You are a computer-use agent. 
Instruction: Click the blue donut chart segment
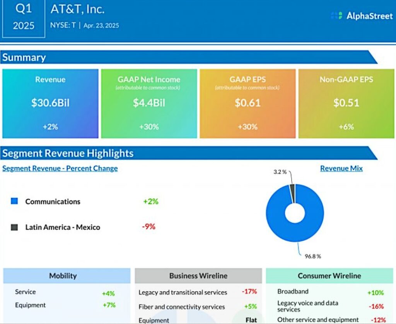[295, 233]
